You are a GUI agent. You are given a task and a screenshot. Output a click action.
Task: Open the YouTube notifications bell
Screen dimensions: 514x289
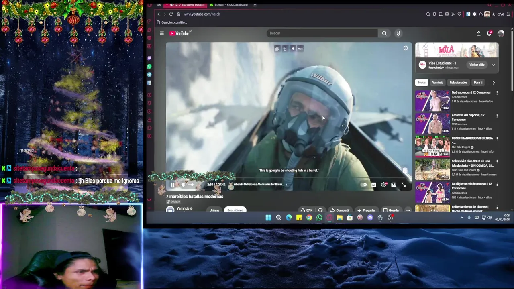(x=489, y=33)
